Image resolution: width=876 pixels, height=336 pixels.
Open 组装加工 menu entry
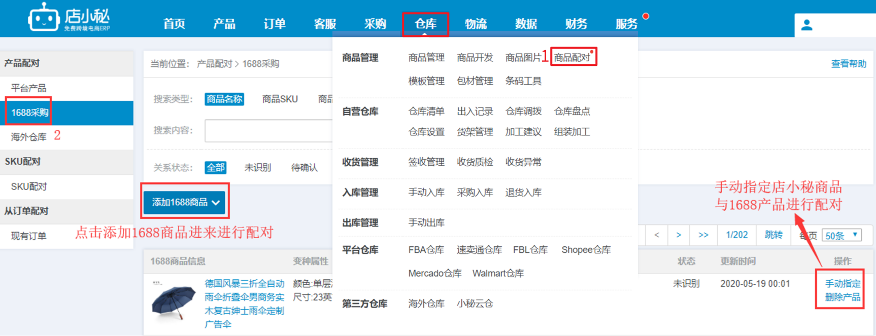click(572, 132)
